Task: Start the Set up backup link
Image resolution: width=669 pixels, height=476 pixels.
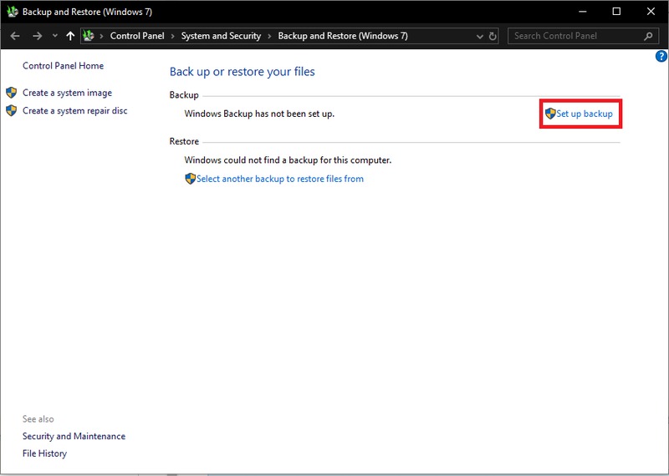Action: [584, 114]
